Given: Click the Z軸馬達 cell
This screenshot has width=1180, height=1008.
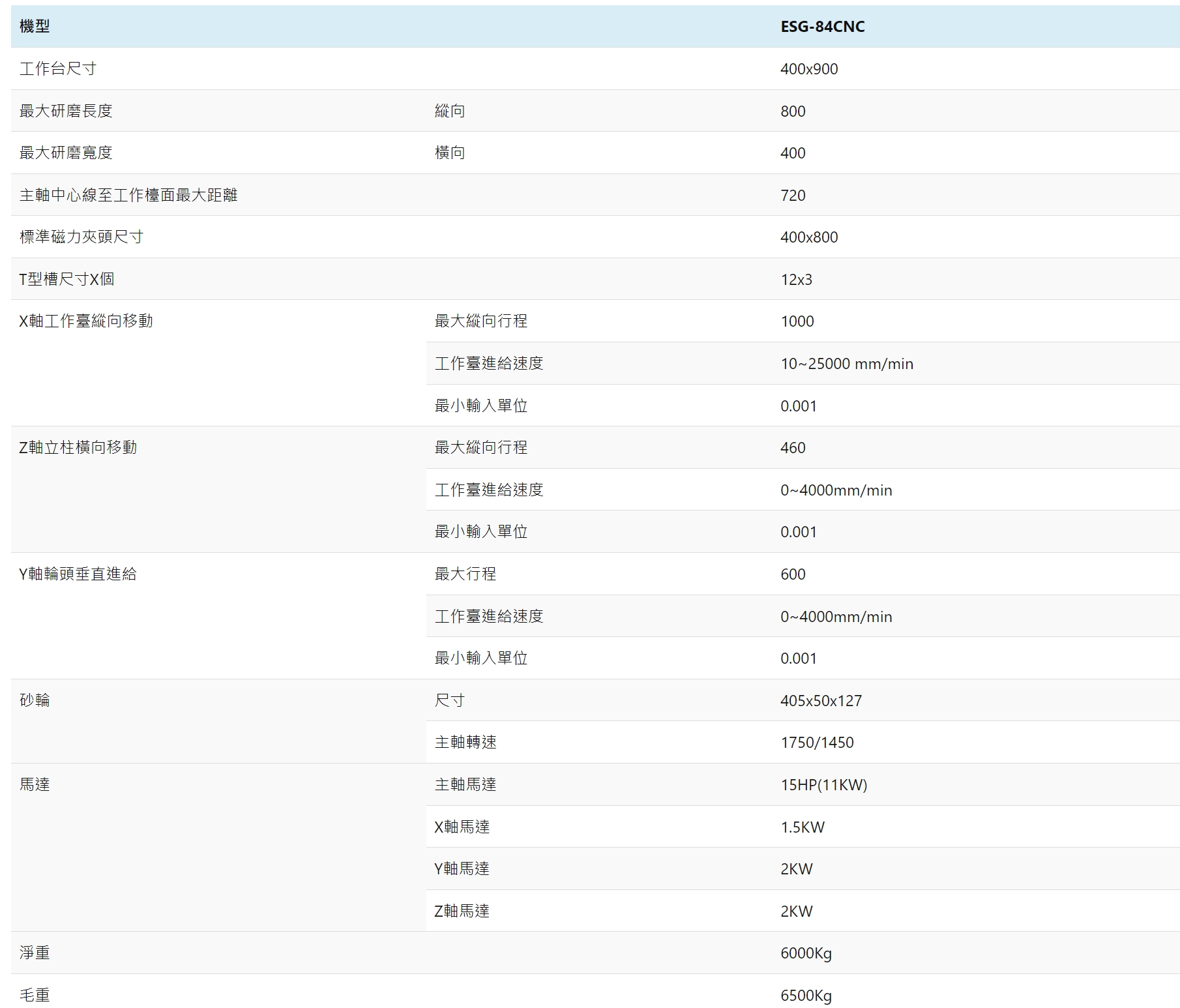Looking at the screenshot, I should (462, 911).
